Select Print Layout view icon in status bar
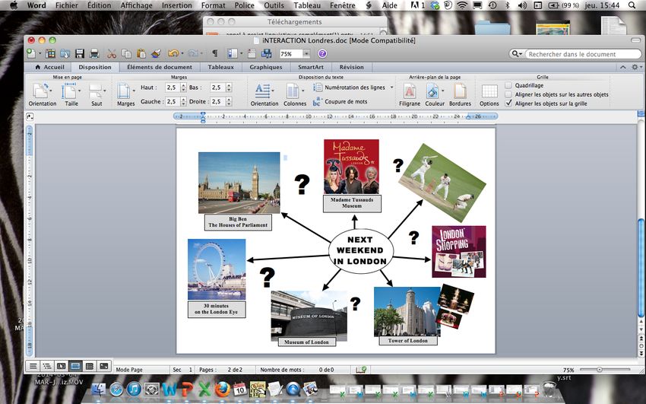Viewport: 646px width, 404px height. (75, 366)
